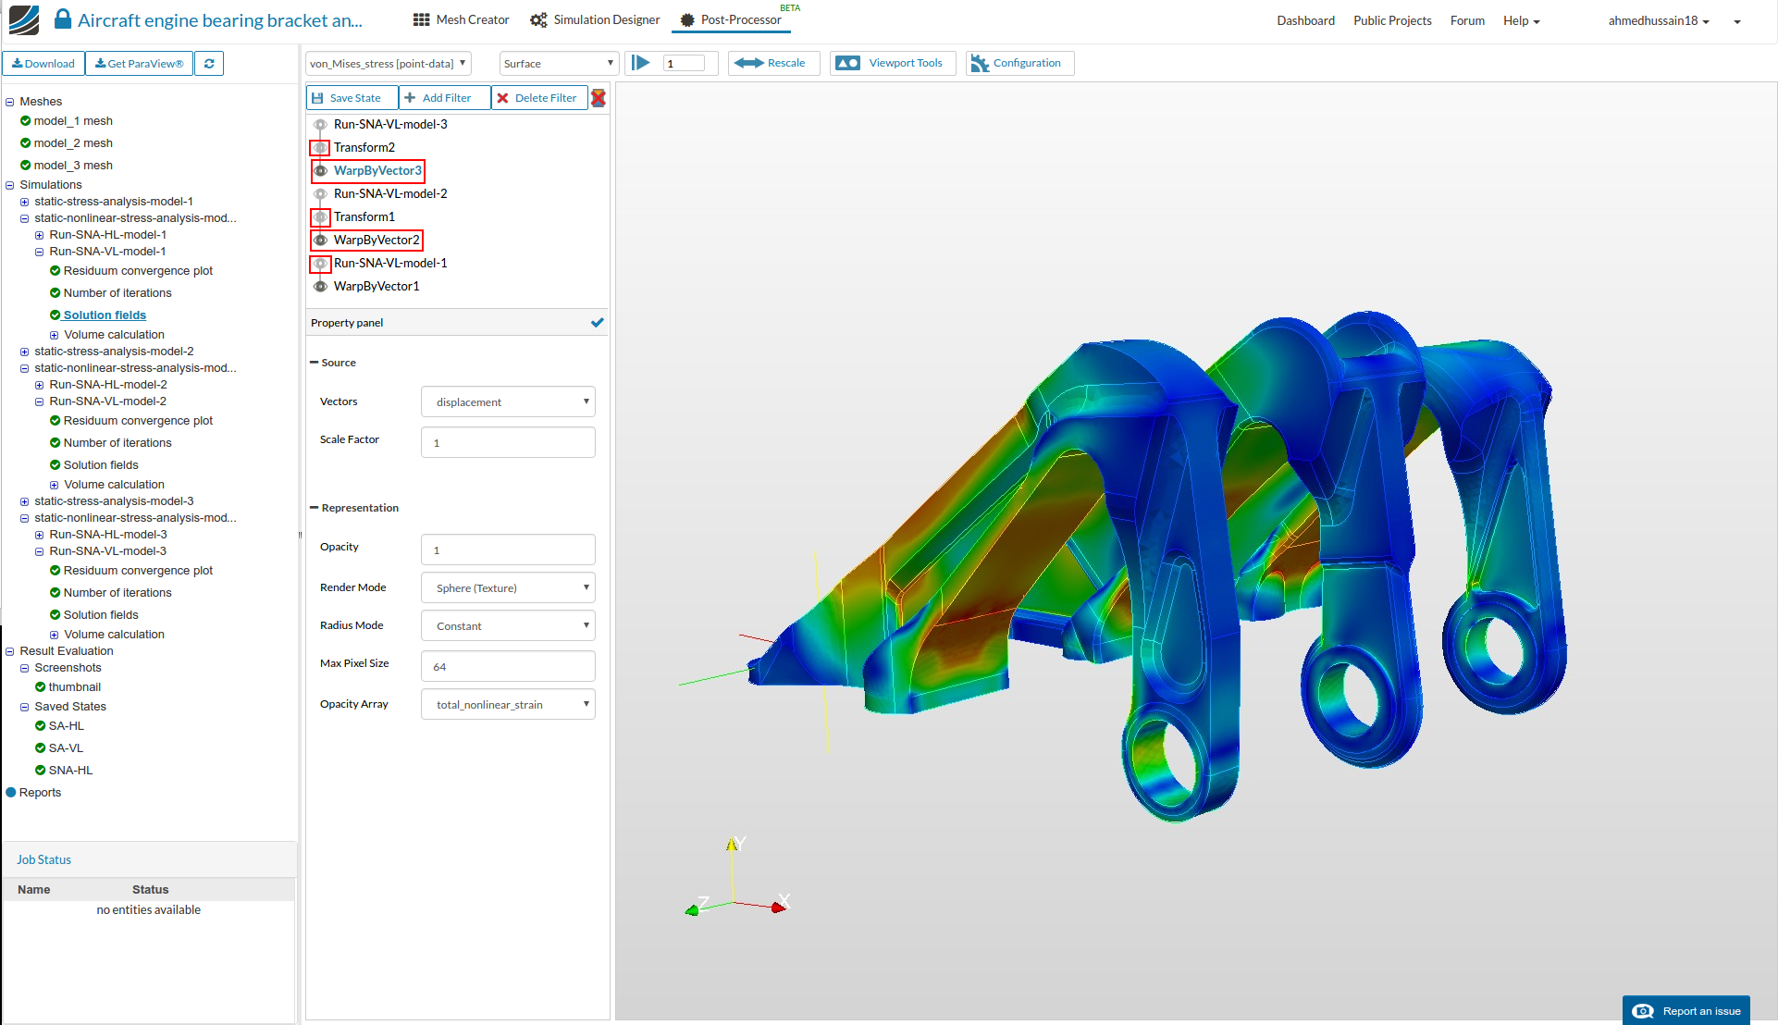The height and width of the screenshot is (1025, 1778).
Task: Click the play animation button
Action: (x=640, y=63)
